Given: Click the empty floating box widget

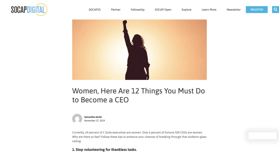Looking at the screenshot, I should click(262, 135).
